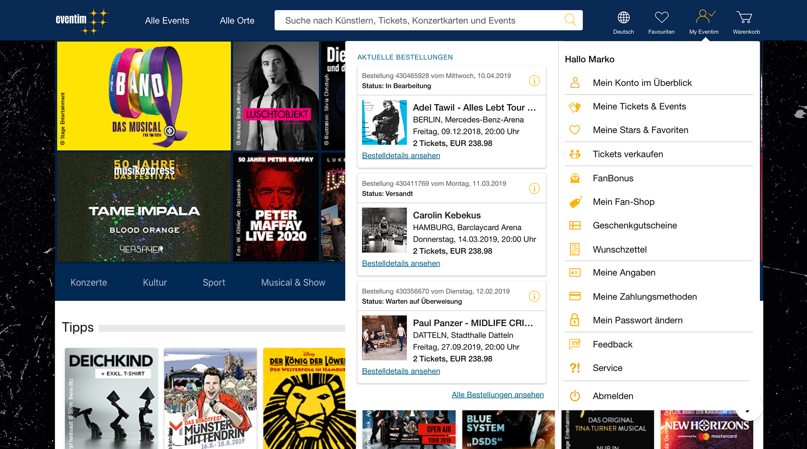Open the Warenkorb cart icon
Screen dimensions: 807x449
tap(744, 17)
